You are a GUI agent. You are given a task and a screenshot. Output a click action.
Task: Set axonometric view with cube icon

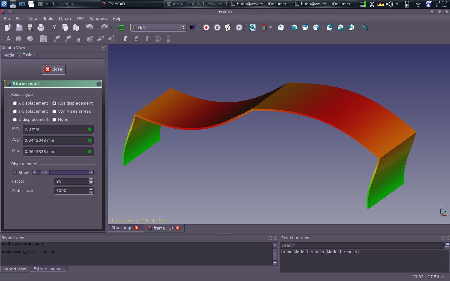click(281, 27)
